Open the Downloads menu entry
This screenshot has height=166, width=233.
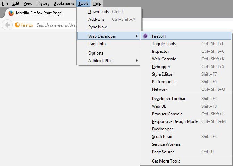pyautogui.click(x=98, y=12)
